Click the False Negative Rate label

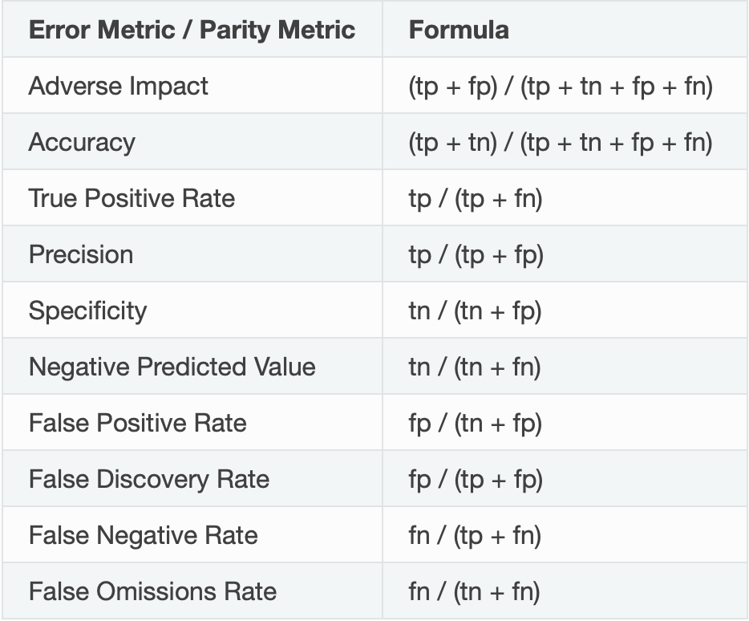(144, 535)
